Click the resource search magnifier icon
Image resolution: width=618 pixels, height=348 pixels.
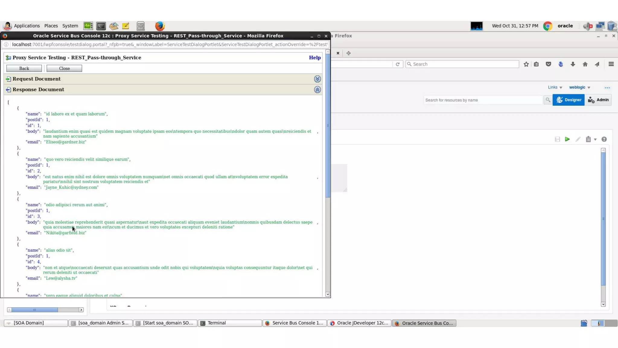pyautogui.click(x=548, y=100)
